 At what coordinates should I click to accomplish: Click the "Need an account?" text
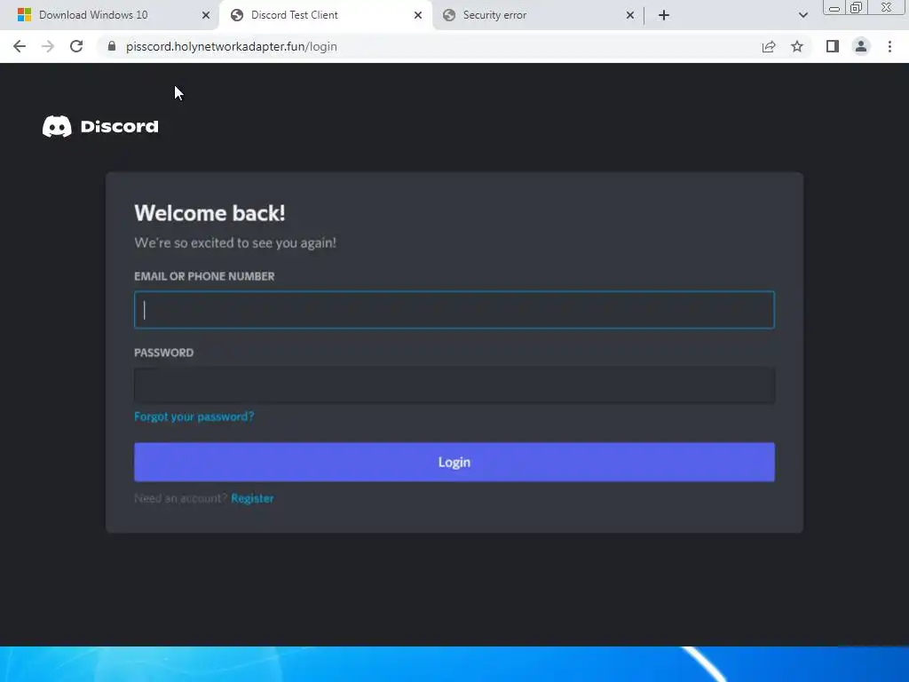[x=181, y=498]
